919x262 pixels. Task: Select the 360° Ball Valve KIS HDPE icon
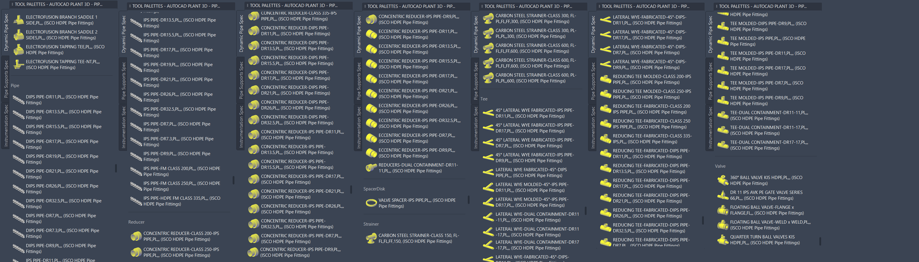723,180
